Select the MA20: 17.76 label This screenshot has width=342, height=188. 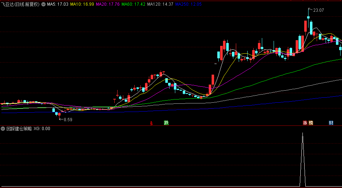(108, 4)
